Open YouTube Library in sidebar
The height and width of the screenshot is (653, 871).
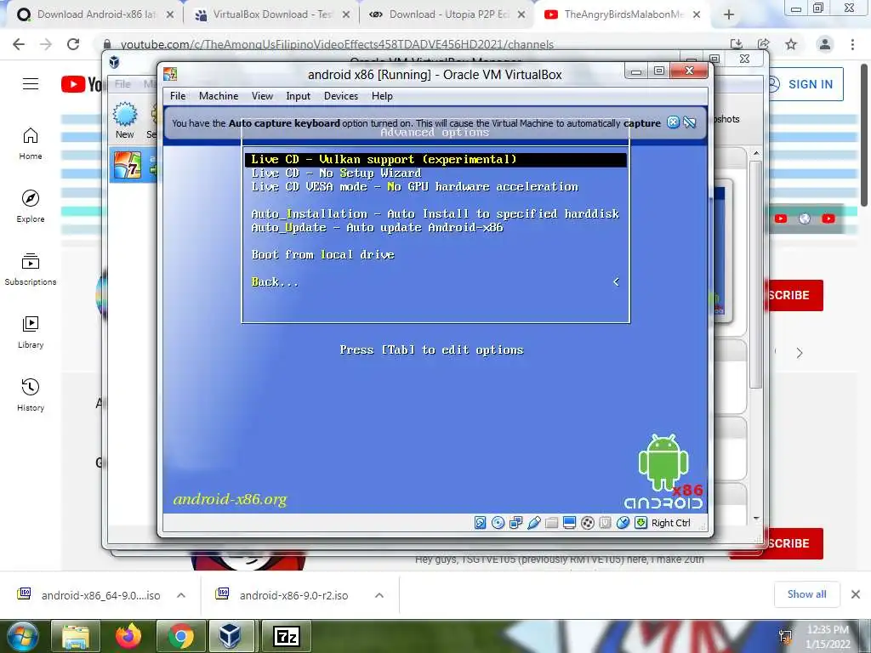coord(31,332)
